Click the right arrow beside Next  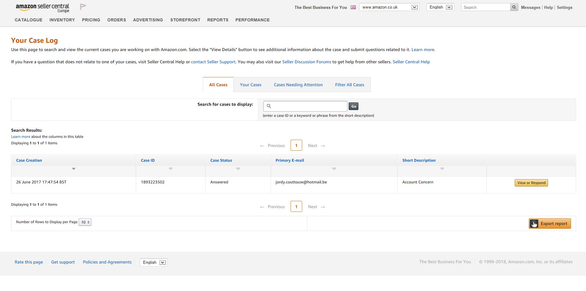(323, 145)
